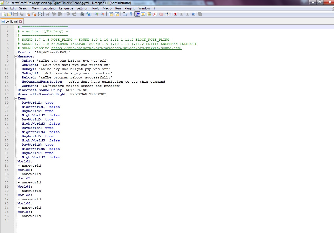
Task: Click the Print icon in toolbar
Action: (x=40, y=14)
